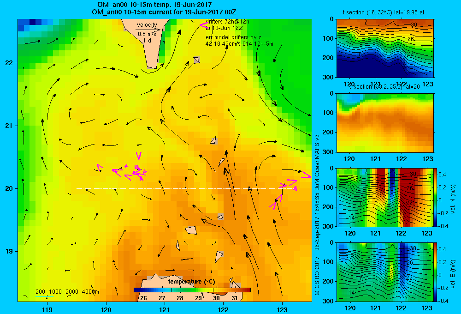This screenshot has width=461, height=314.
Task: Click the '1 d' label under velocity scale
Action: (147, 40)
